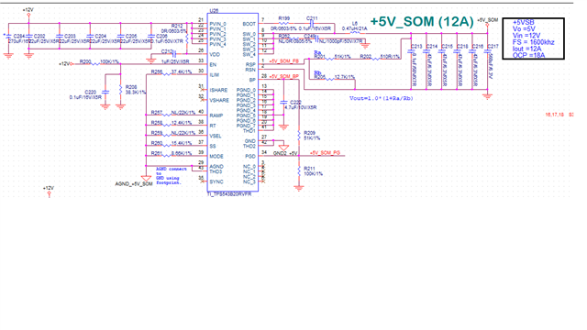Image resolution: width=587 pixels, height=330 pixels.
Task: Select capacitor C206 label
Action: pos(161,37)
